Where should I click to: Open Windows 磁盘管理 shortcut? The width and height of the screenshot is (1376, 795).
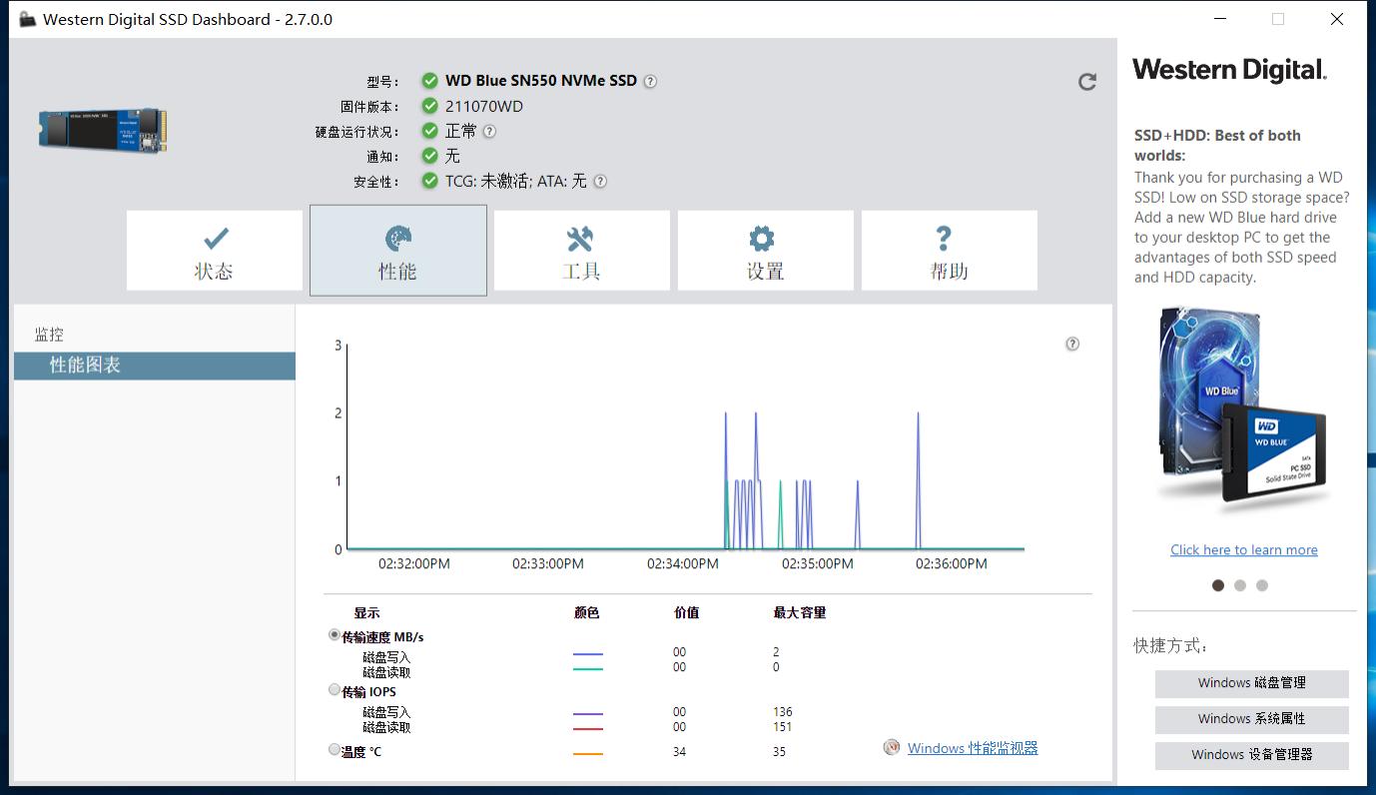(1252, 683)
